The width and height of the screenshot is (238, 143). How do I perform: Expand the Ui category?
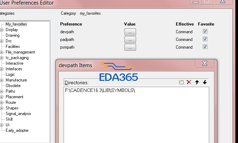[x=1, y=125]
